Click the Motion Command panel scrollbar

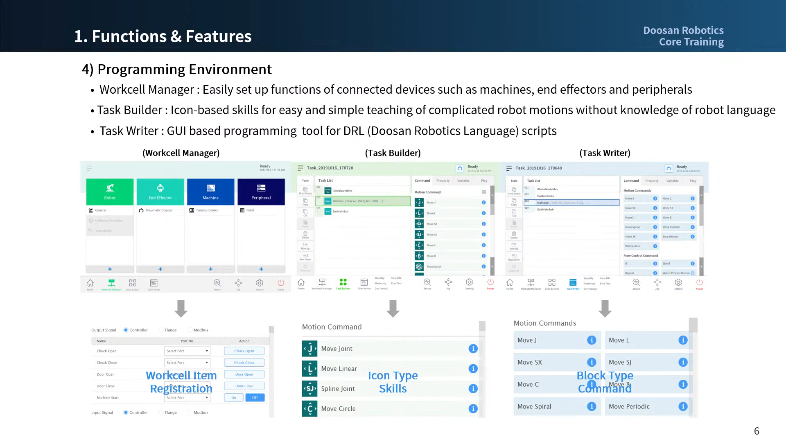[482, 326]
